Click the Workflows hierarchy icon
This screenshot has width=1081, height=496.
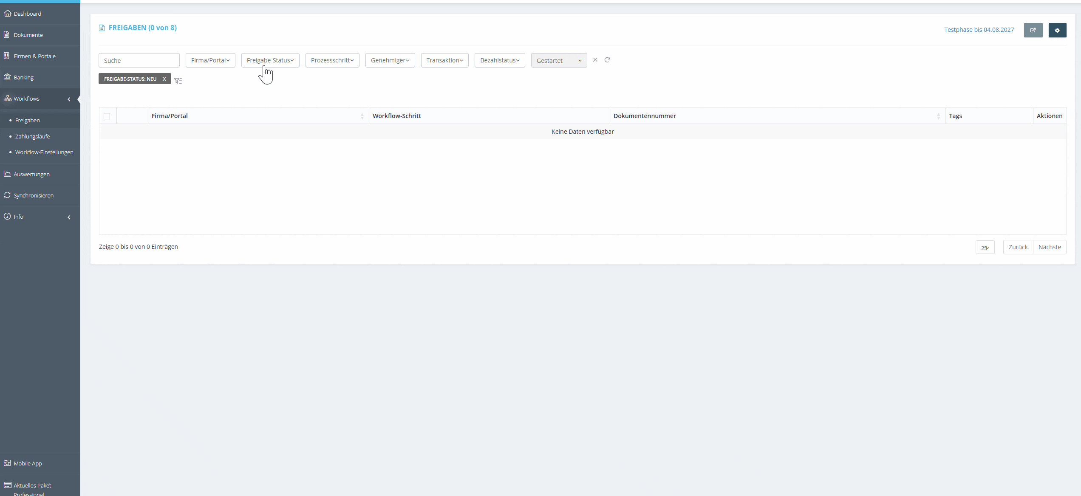pyautogui.click(x=7, y=98)
